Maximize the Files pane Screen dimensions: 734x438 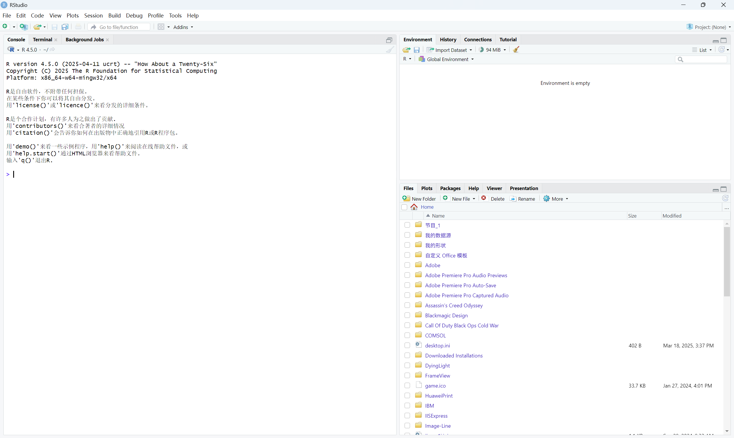(724, 189)
